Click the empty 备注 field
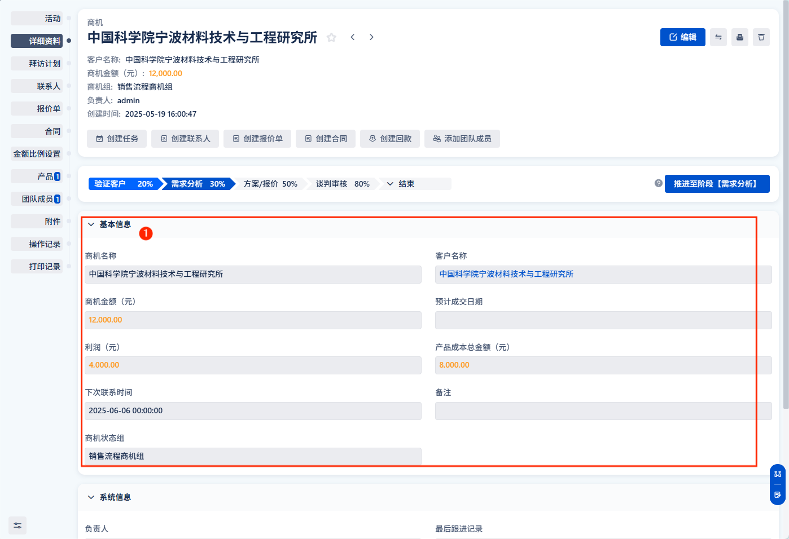The width and height of the screenshot is (789, 539). (x=603, y=411)
